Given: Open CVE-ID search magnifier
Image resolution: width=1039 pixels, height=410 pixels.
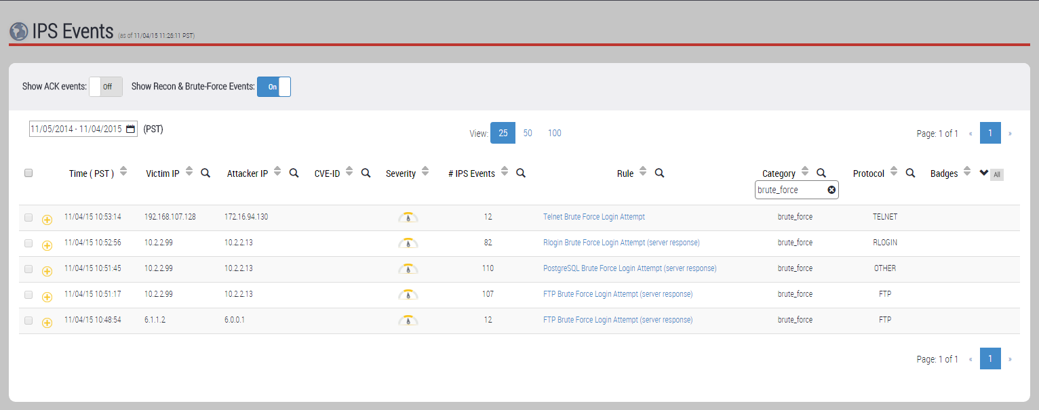Looking at the screenshot, I should click(x=366, y=173).
